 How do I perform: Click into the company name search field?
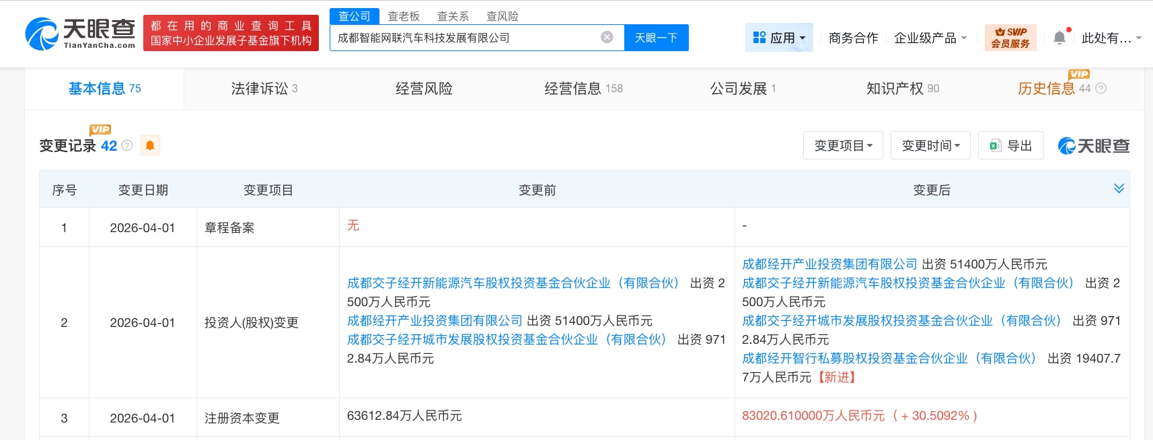[x=464, y=38]
